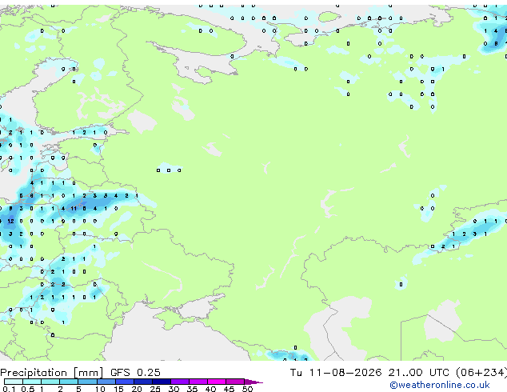Click the '11' precipitation value on the map
The image size is (507, 392).
(74, 209)
